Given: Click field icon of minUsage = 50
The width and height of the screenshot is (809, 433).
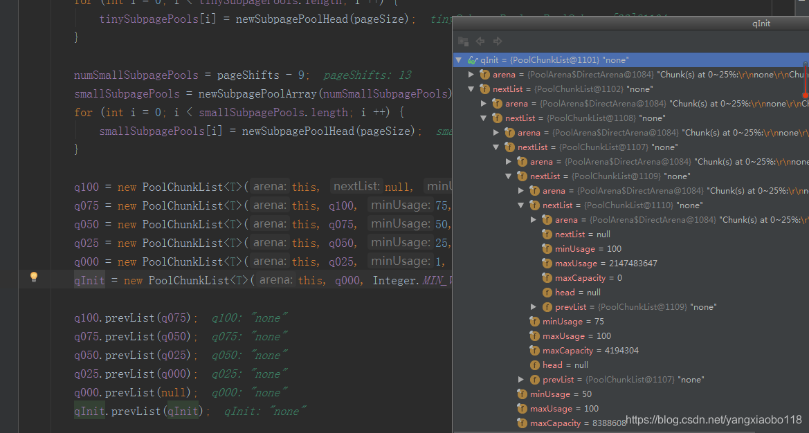Looking at the screenshot, I should 522,394.
